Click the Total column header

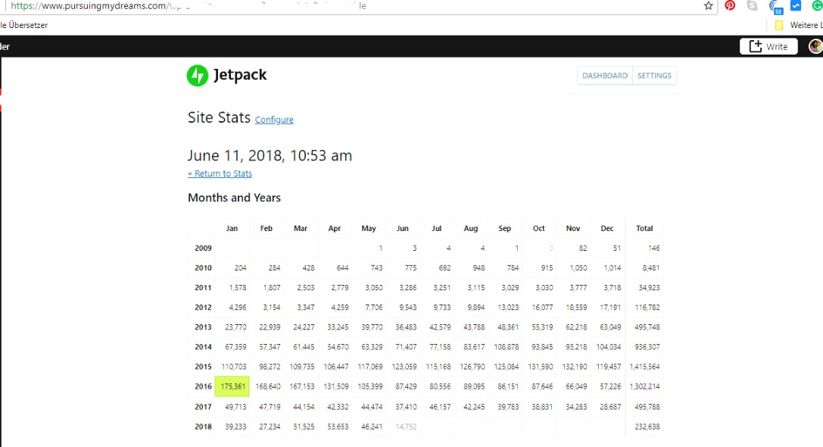(644, 228)
